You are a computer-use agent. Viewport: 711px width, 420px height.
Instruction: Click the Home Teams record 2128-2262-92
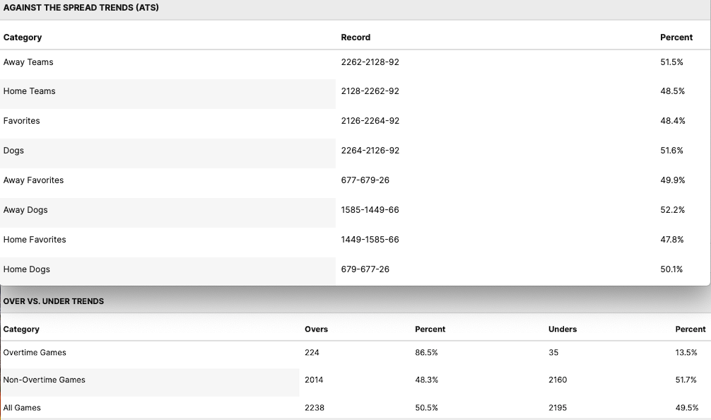370,91
